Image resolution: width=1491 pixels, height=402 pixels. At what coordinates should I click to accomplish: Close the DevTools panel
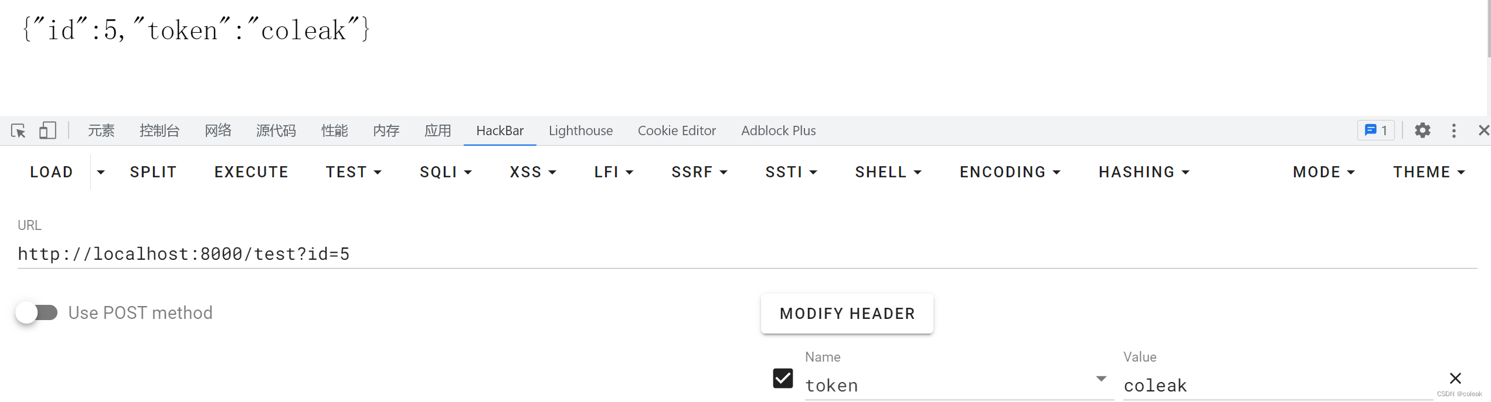[x=1483, y=130]
